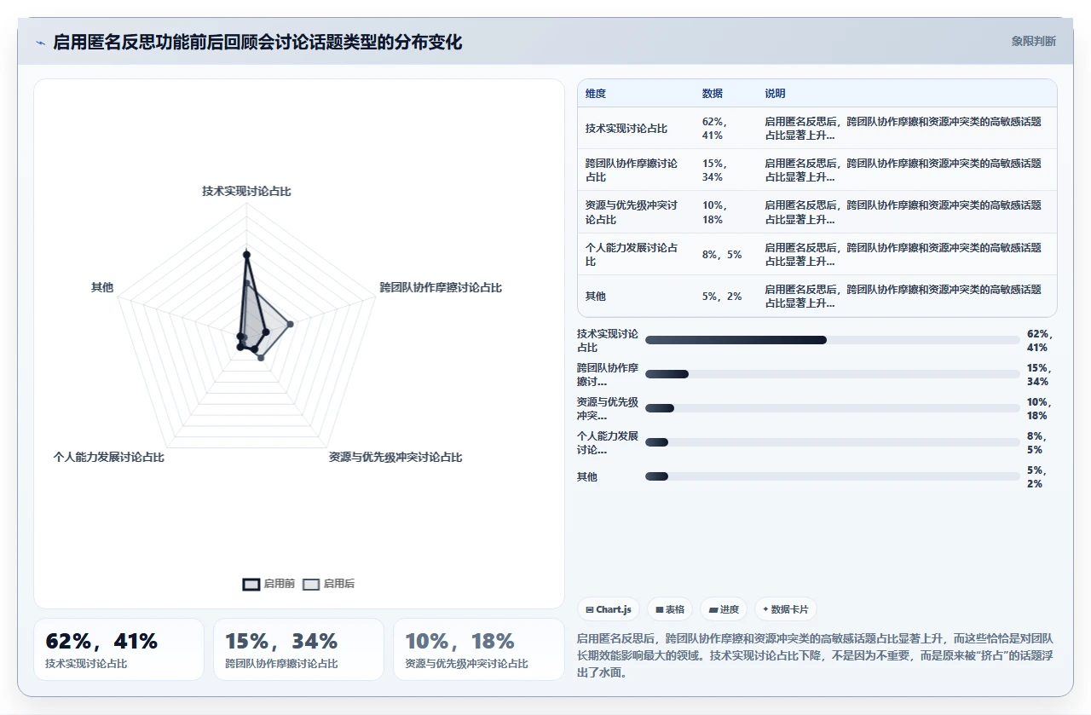Toggle the 启用前 legend series

pyautogui.click(x=268, y=584)
